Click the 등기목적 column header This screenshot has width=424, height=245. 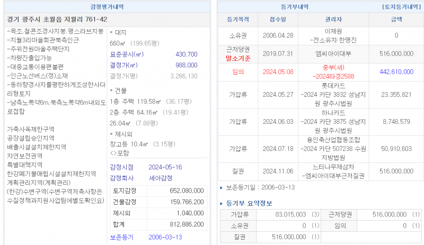[238, 20]
